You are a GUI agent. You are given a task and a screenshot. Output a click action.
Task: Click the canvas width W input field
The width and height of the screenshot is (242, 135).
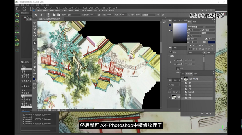[x=180, y=60]
